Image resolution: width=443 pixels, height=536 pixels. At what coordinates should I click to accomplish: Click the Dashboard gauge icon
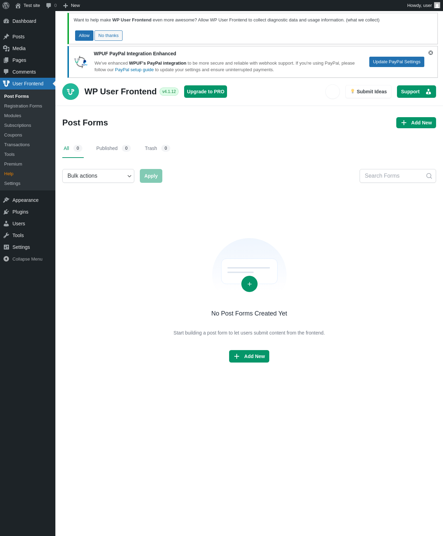click(x=6, y=21)
